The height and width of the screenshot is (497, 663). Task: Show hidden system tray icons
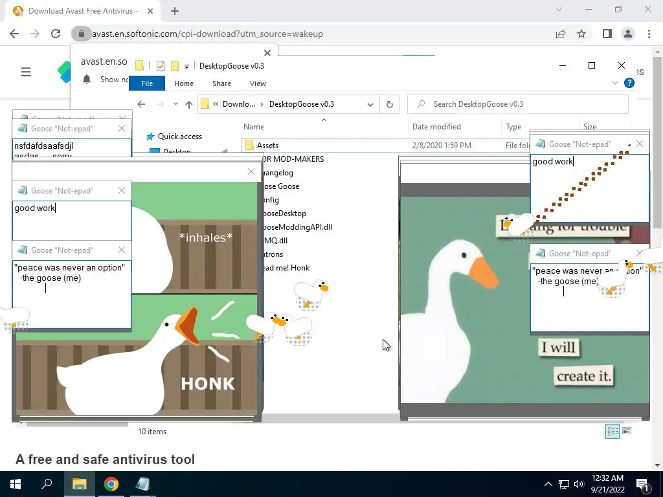(548, 484)
